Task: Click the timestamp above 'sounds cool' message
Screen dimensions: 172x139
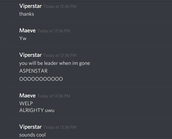Action: pyautogui.click(x=60, y=127)
